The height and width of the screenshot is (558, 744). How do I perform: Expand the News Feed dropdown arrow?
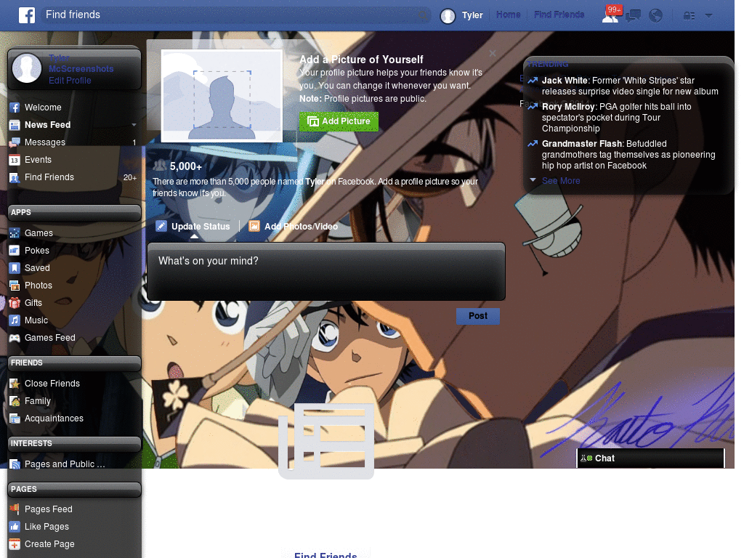pos(132,124)
